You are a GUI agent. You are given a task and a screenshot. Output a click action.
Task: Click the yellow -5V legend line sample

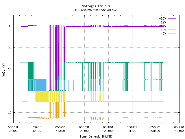click(172, 34)
